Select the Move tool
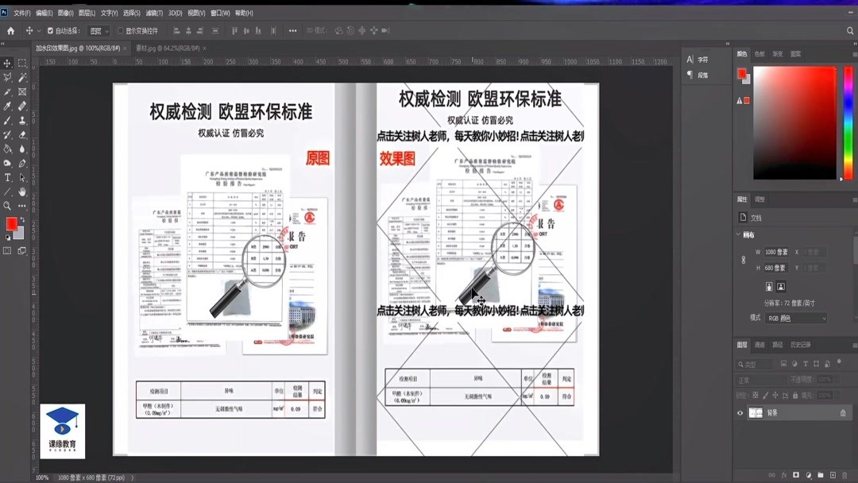 (7, 63)
